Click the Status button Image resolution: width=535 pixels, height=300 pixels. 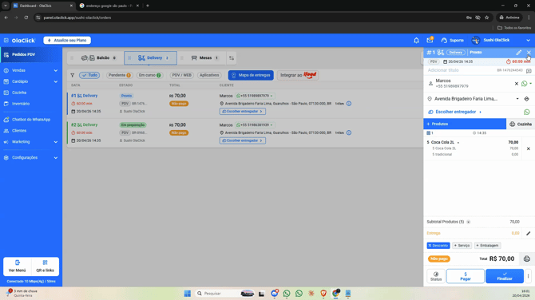point(436,276)
